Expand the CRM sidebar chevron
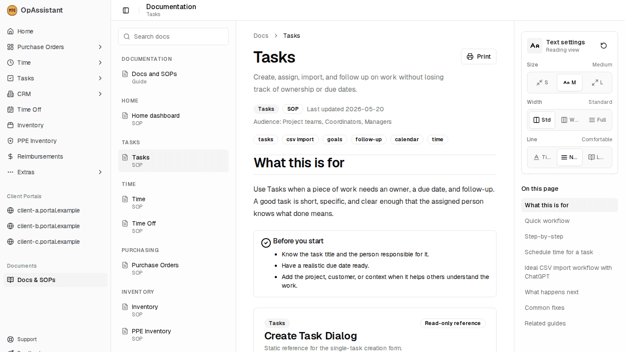The image size is (625, 352). pos(100,94)
